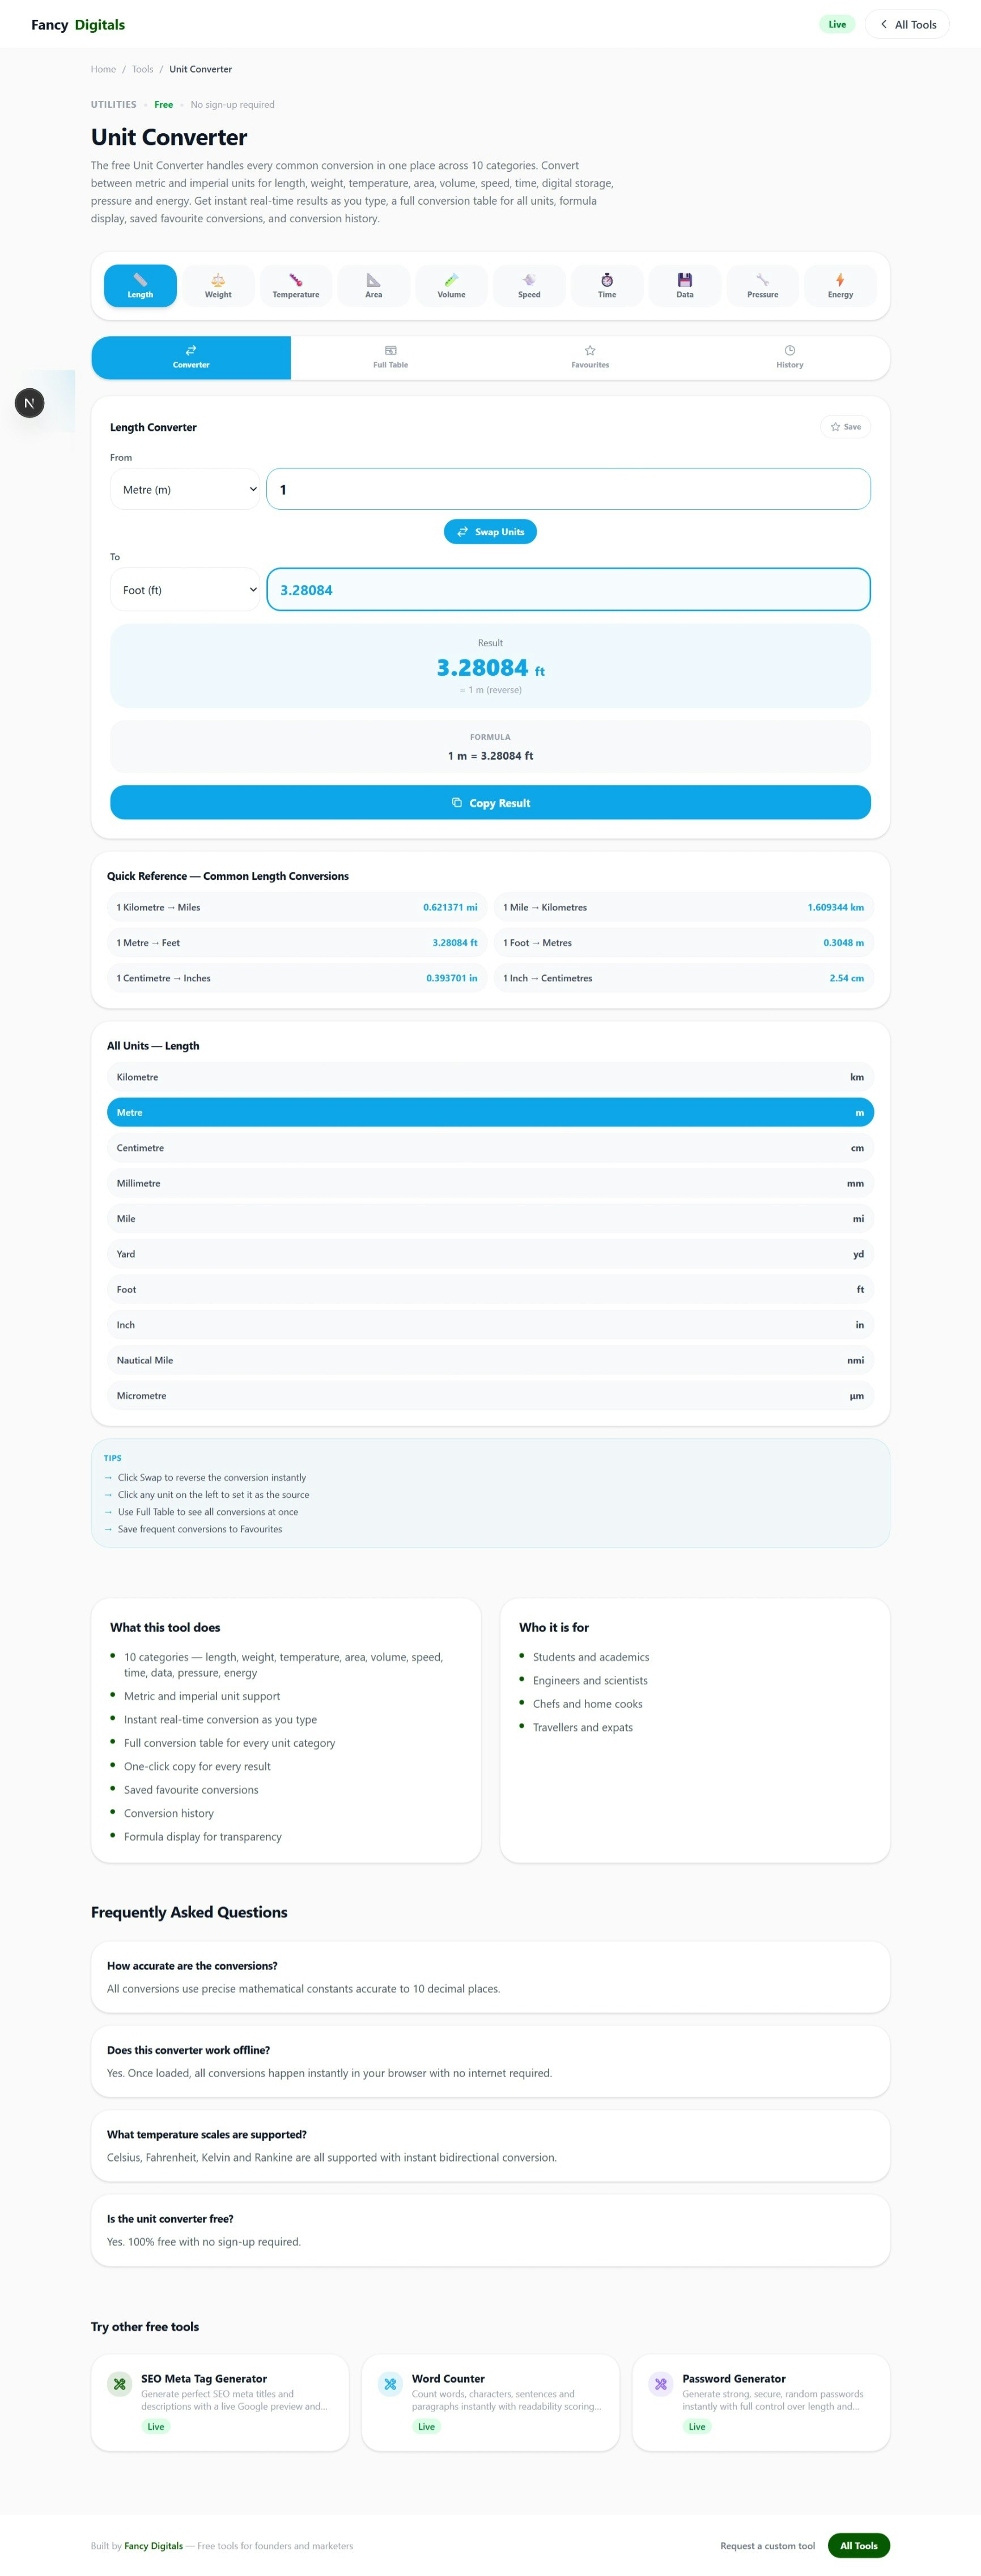The width and height of the screenshot is (981, 2576).
Task: Click the Word Counter tool icon
Action: (x=390, y=2384)
